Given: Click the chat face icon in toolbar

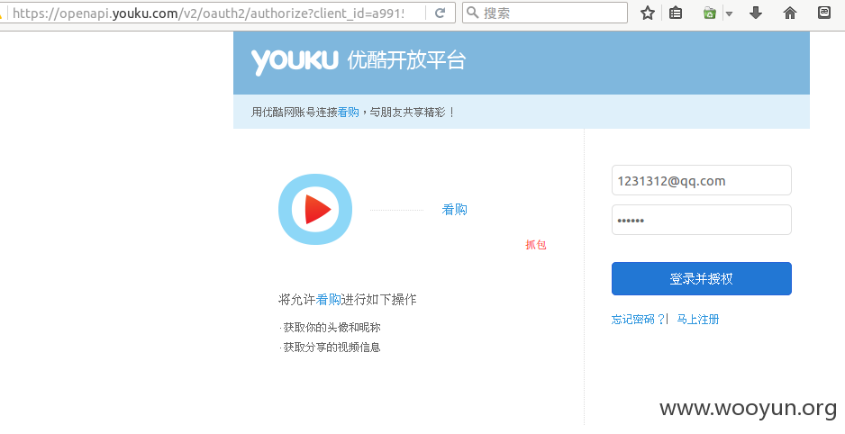Looking at the screenshot, I should tap(824, 13).
